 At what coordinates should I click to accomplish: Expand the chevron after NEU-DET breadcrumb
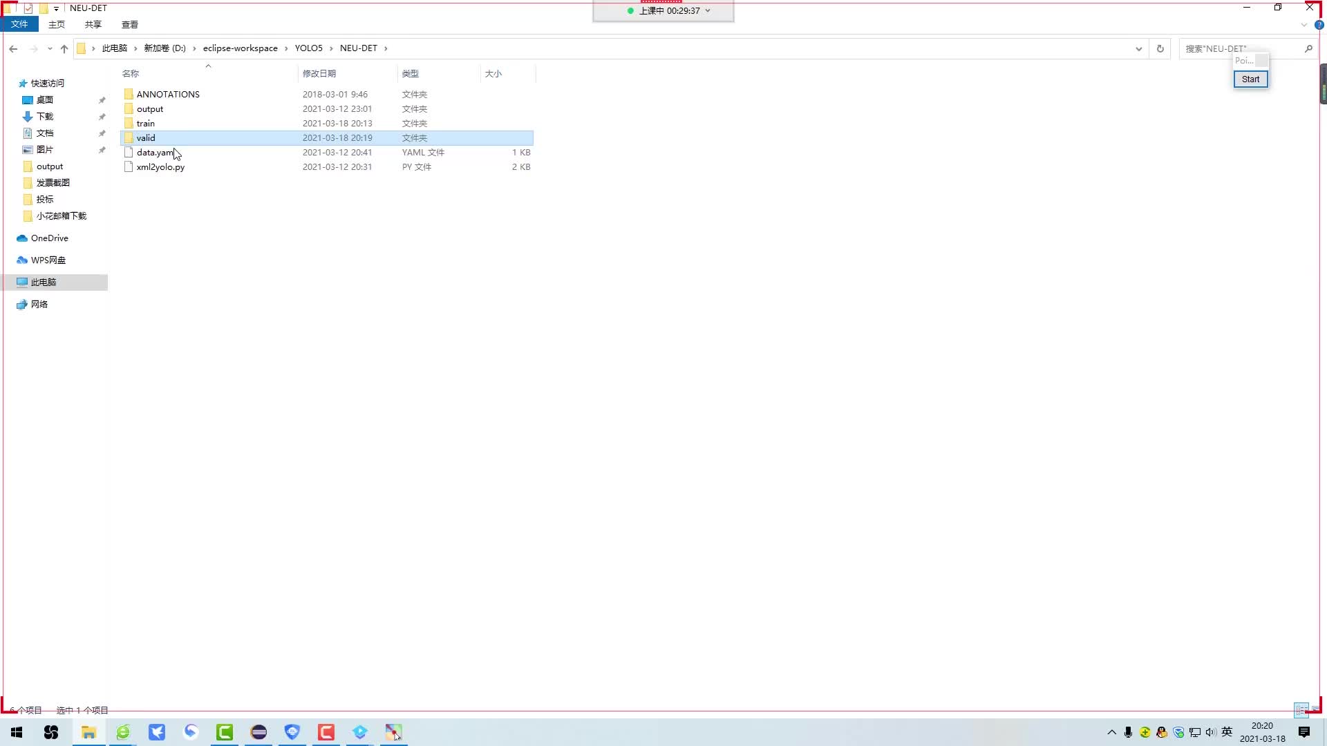pos(386,48)
